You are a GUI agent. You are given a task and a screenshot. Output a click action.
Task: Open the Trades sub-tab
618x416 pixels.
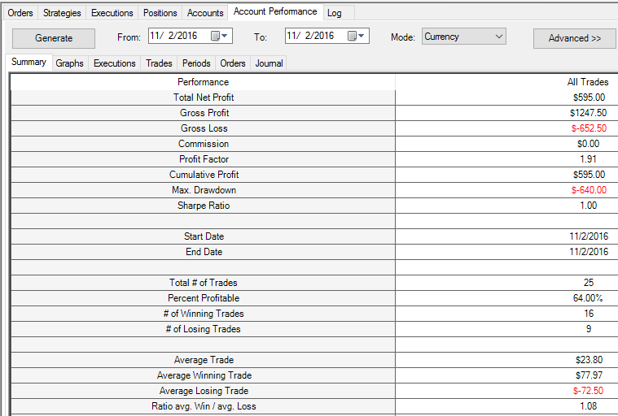[159, 63]
